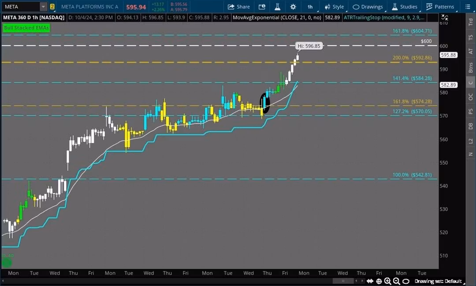Click the bottom horizontal scrollbar thumb

tap(343, 281)
